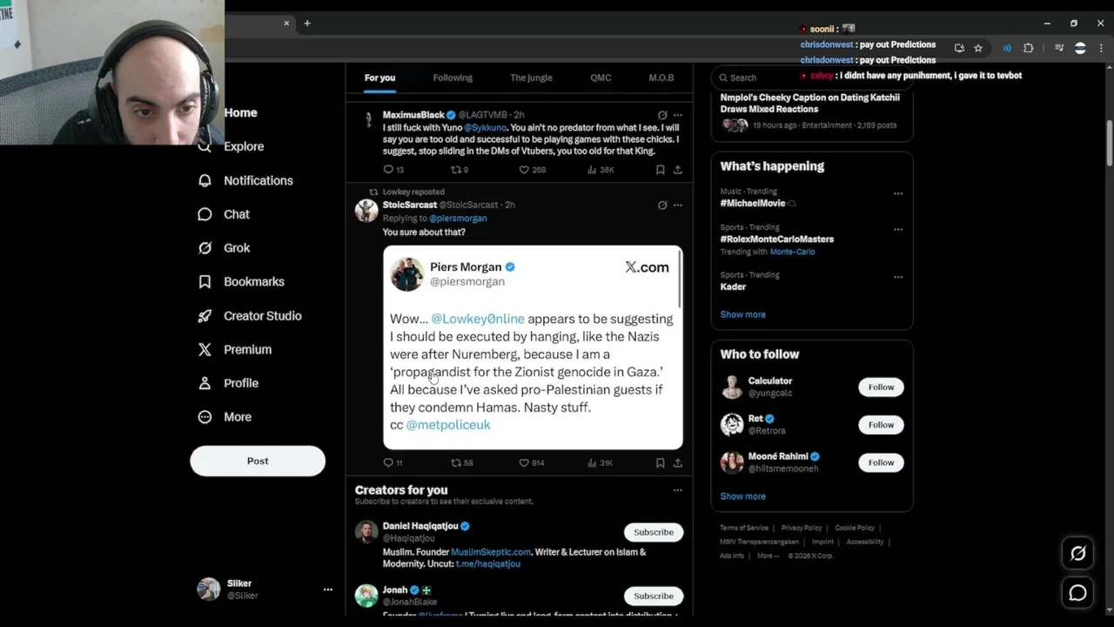
Task: Show more in Who to follow
Action: (x=742, y=496)
